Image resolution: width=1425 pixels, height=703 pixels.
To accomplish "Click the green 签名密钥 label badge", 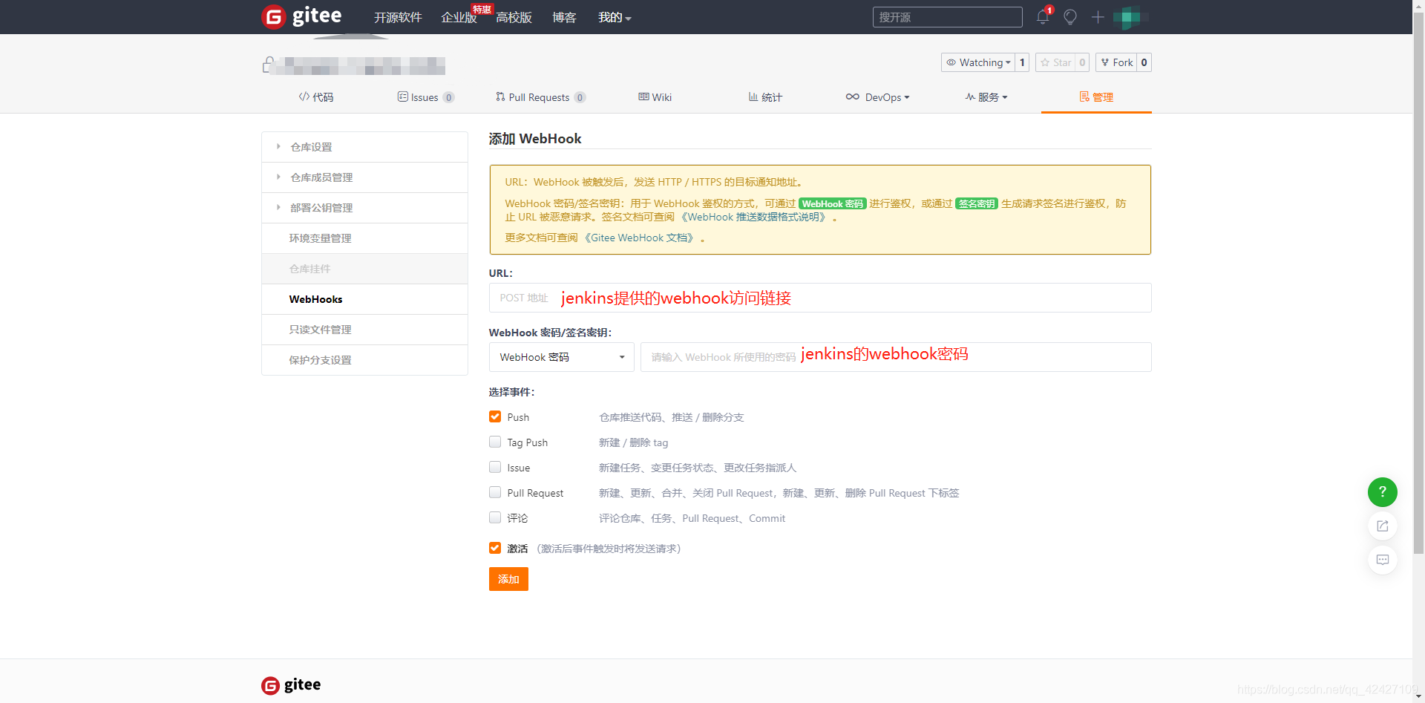I will coord(976,203).
